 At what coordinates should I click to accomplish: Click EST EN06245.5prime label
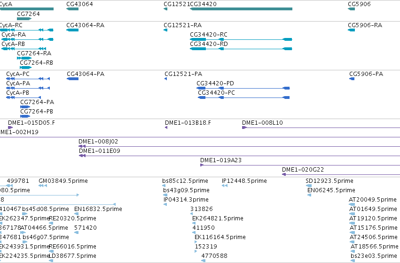[331, 190]
